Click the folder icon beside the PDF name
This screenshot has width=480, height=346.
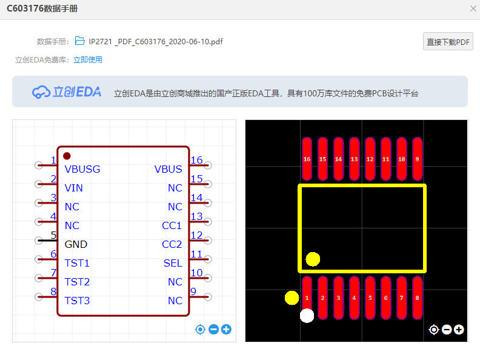tap(79, 41)
